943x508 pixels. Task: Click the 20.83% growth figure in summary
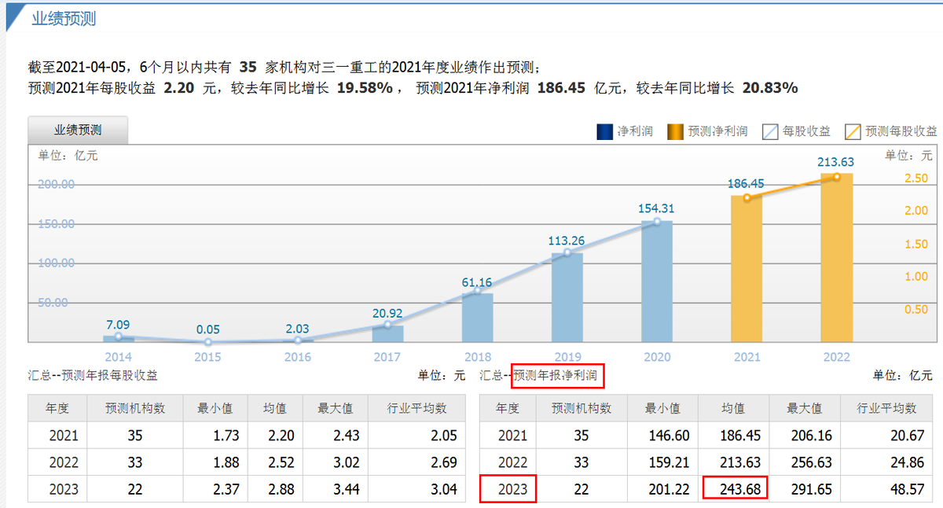coord(770,89)
